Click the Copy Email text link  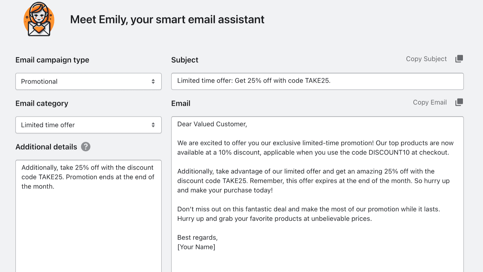[430, 102]
